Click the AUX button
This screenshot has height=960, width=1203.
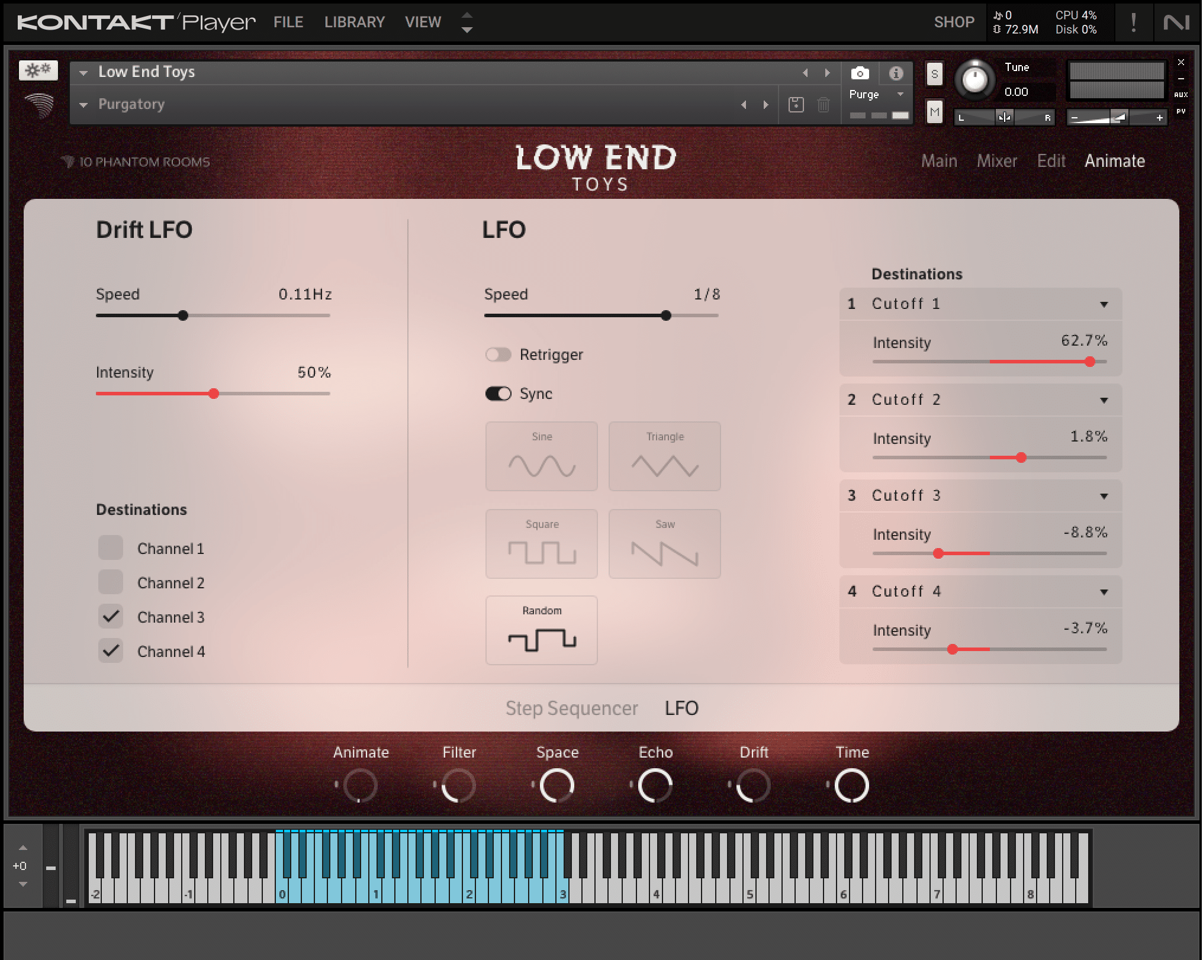[x=1181, y=95]
